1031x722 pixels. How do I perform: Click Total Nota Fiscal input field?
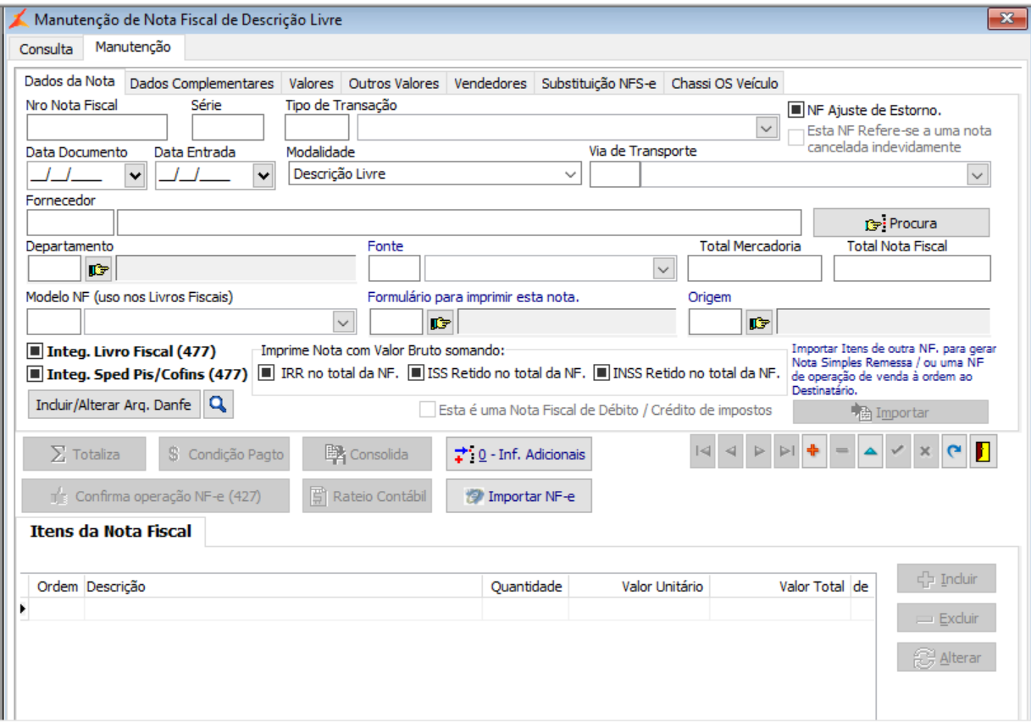click(x=912, y=268)
